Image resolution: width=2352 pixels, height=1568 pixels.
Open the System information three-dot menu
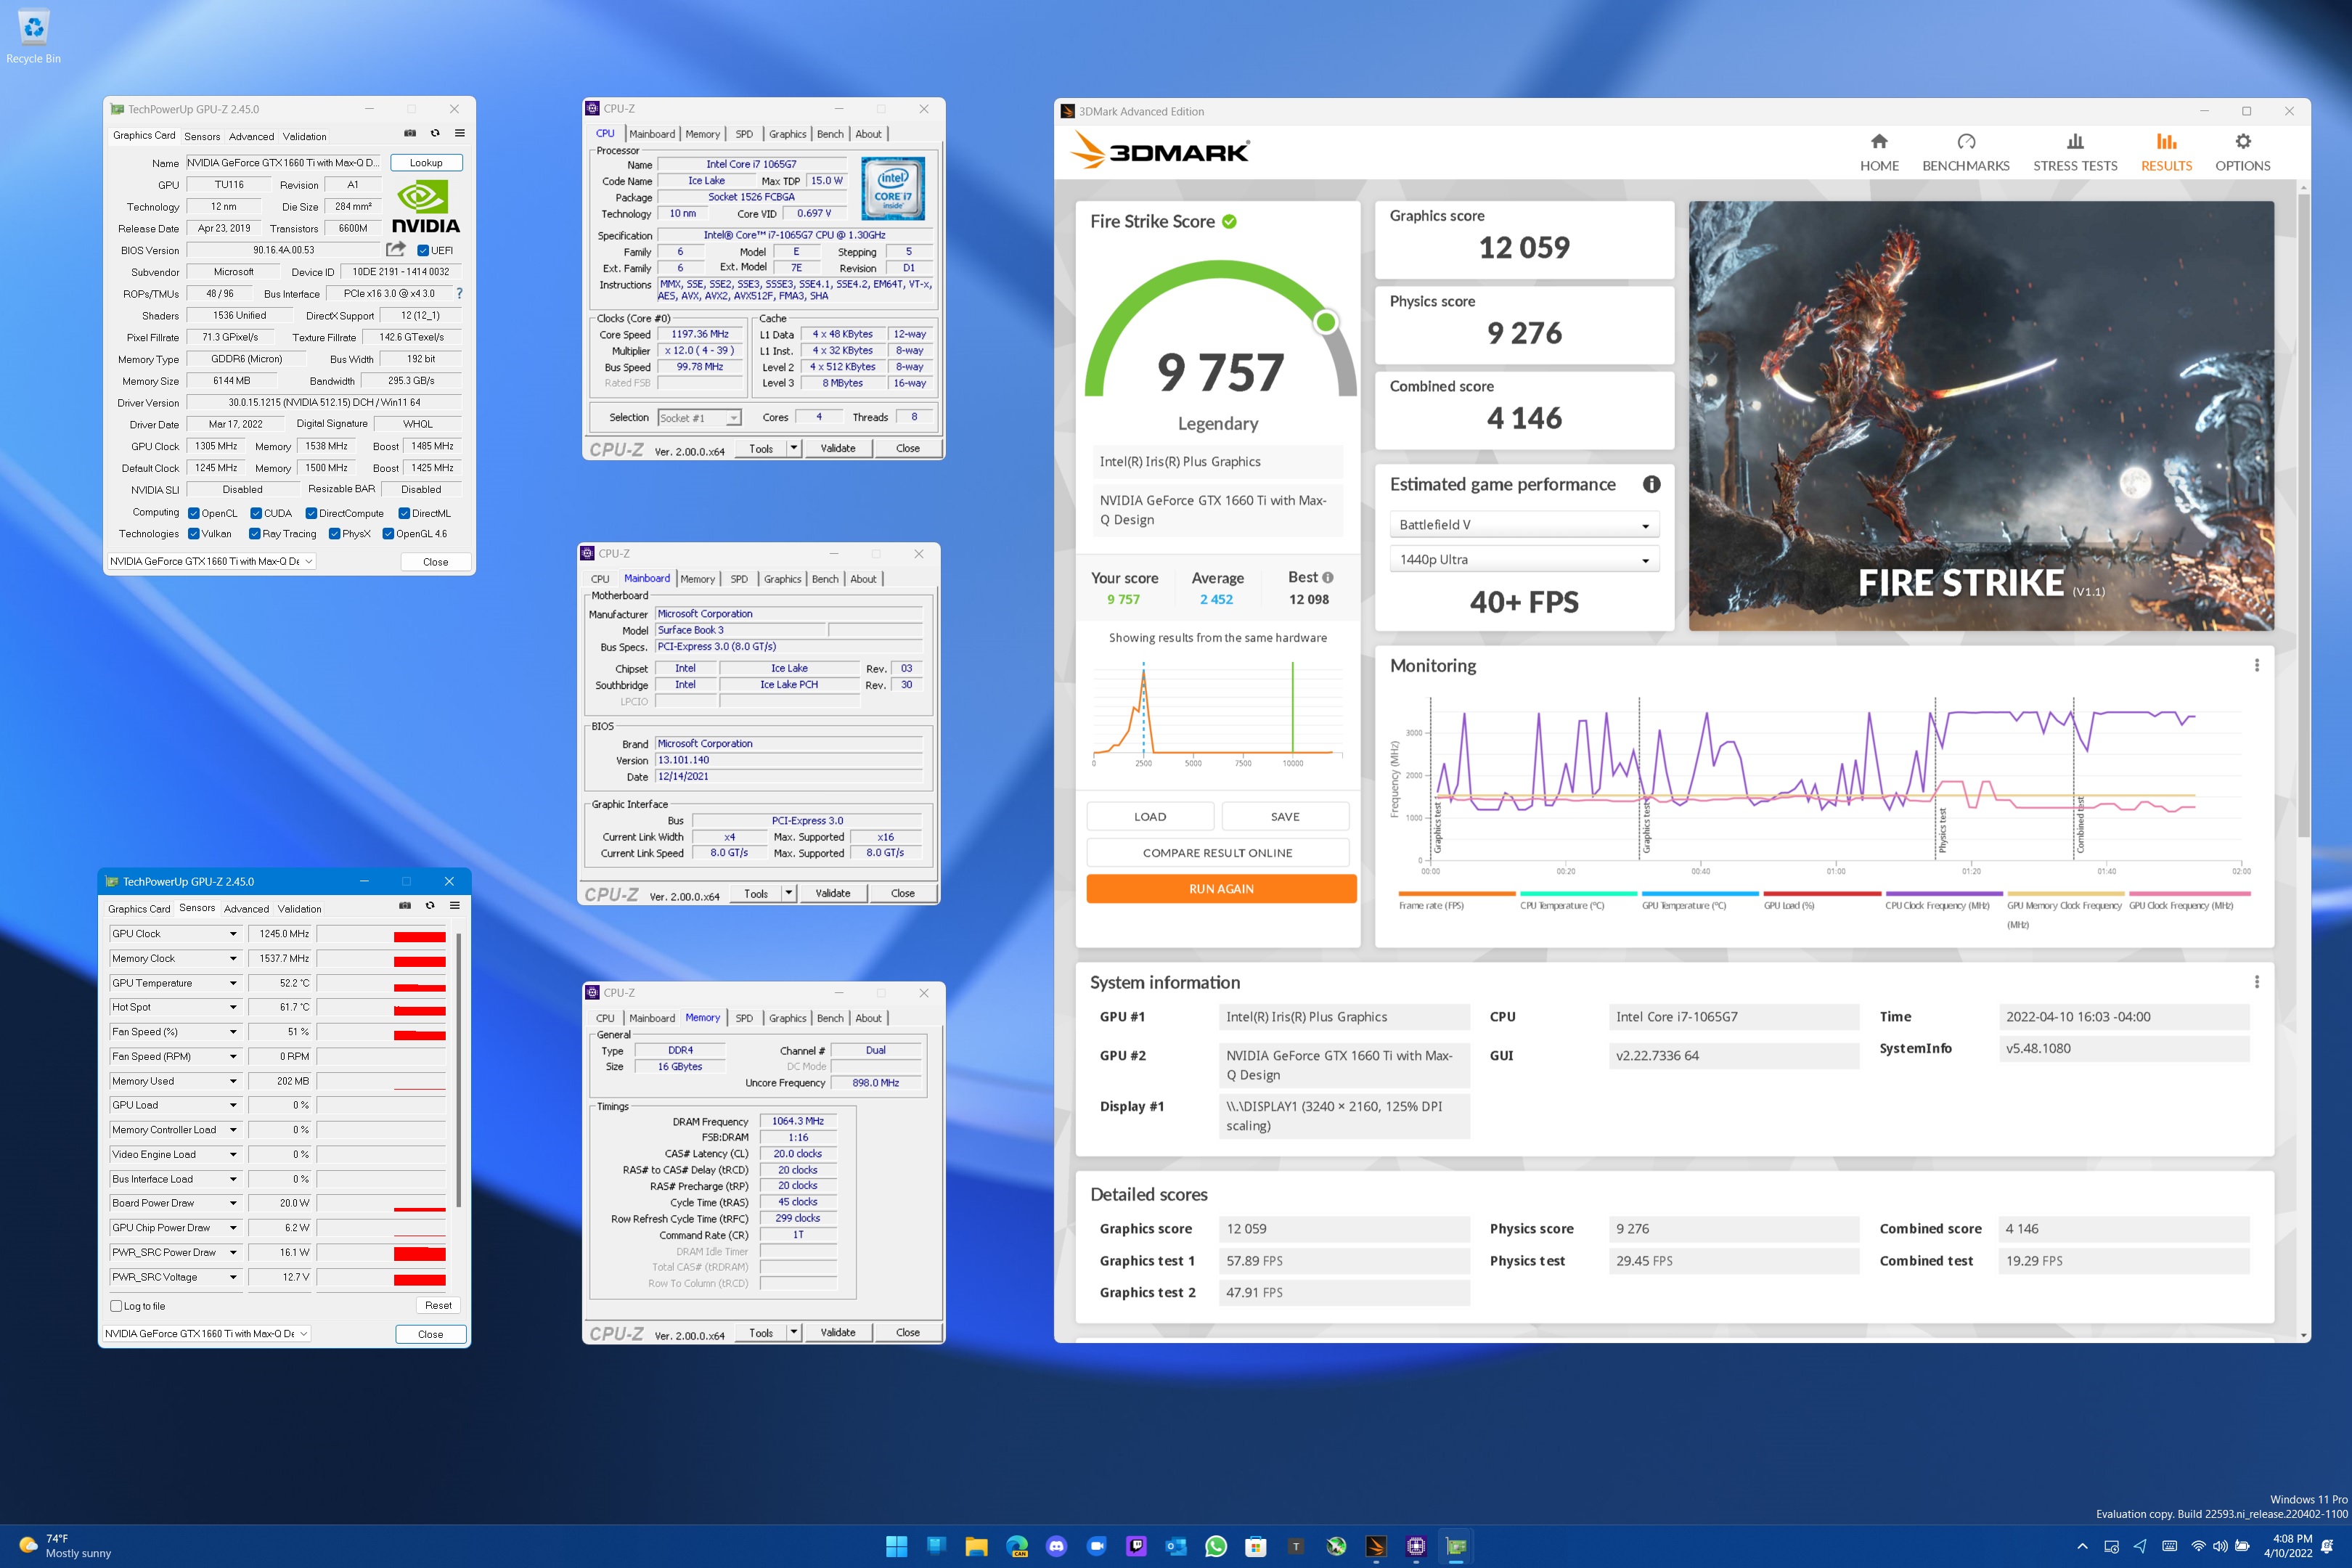pos(2256,982)
